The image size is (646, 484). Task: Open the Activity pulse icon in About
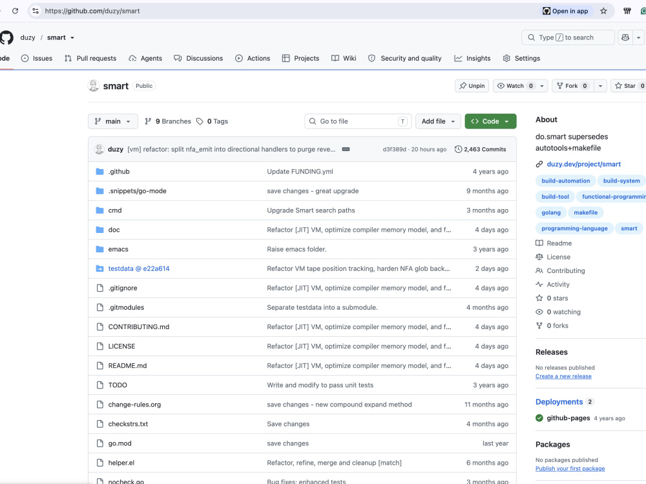(539, 285)
